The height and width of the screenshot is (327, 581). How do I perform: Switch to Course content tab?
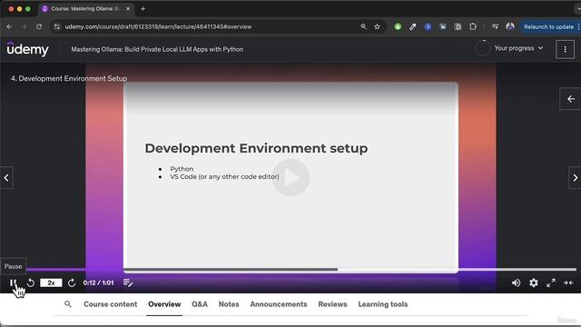[111, 304]
